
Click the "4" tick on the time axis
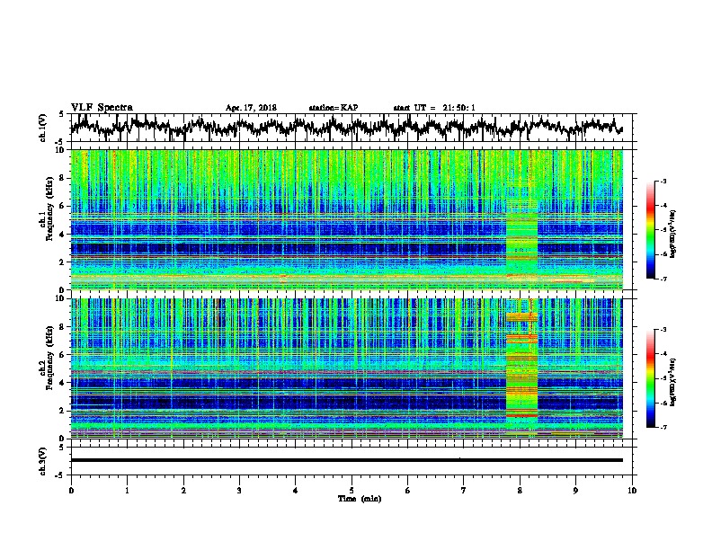click(x=296, y=491)
